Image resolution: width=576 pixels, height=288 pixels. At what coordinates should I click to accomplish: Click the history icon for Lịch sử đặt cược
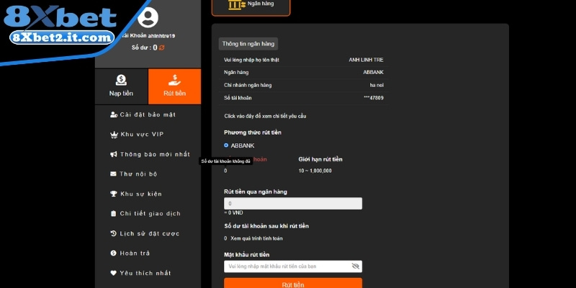114,233
